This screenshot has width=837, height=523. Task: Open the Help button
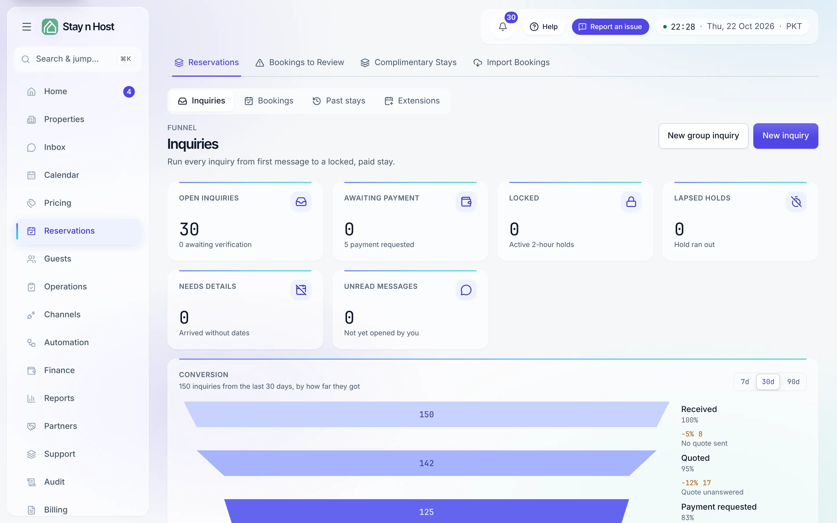click(544, 27)
